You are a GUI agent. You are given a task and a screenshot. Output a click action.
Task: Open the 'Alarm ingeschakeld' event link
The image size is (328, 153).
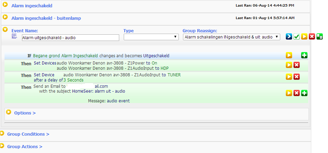pos(32,6)
